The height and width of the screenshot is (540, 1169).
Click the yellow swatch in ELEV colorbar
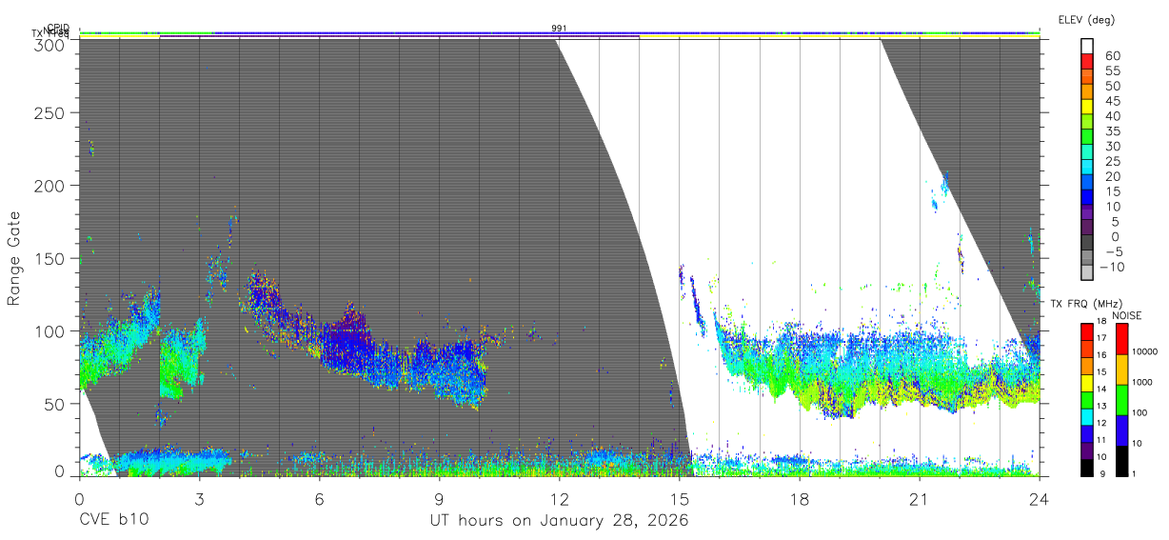point(1087,108)
